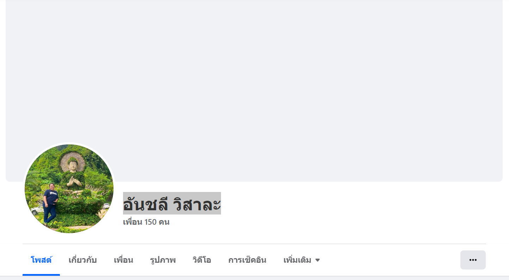Open the เกี่ยวกับ tab
The height and width of the screenshot is (280, 509).
[x=82, y=260]
